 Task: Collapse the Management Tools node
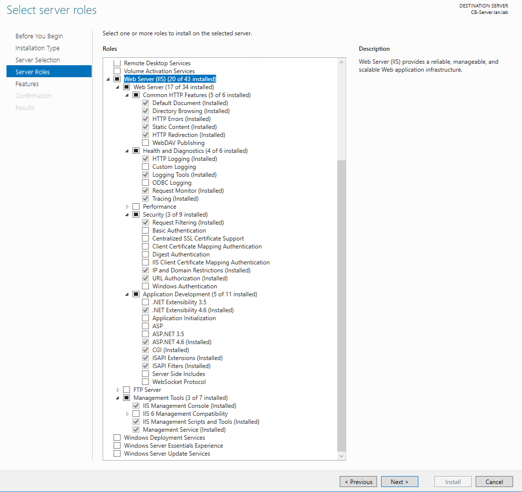pos(117,398)
